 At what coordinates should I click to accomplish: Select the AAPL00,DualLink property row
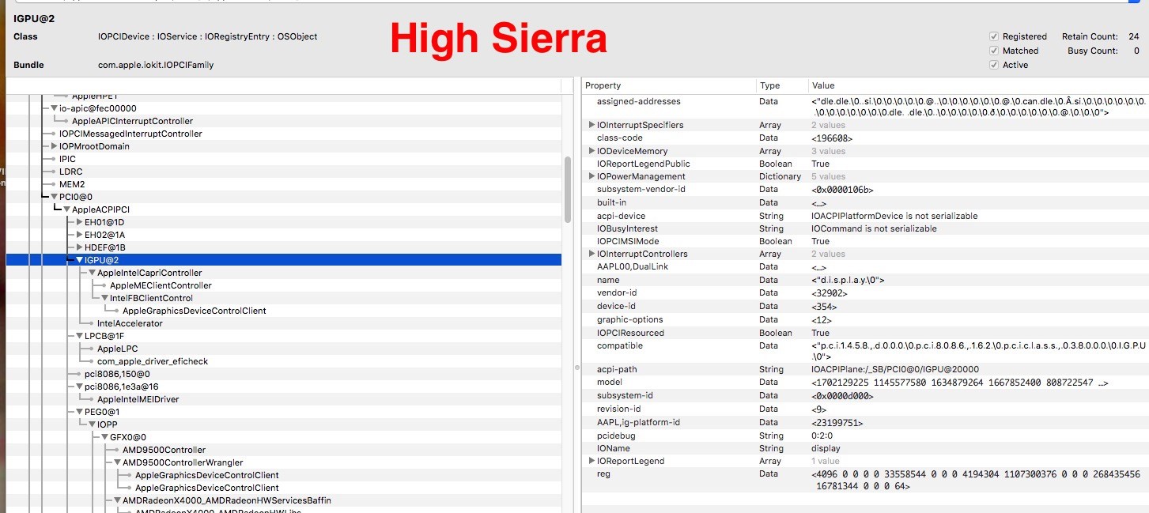click(x=865, y=267)
